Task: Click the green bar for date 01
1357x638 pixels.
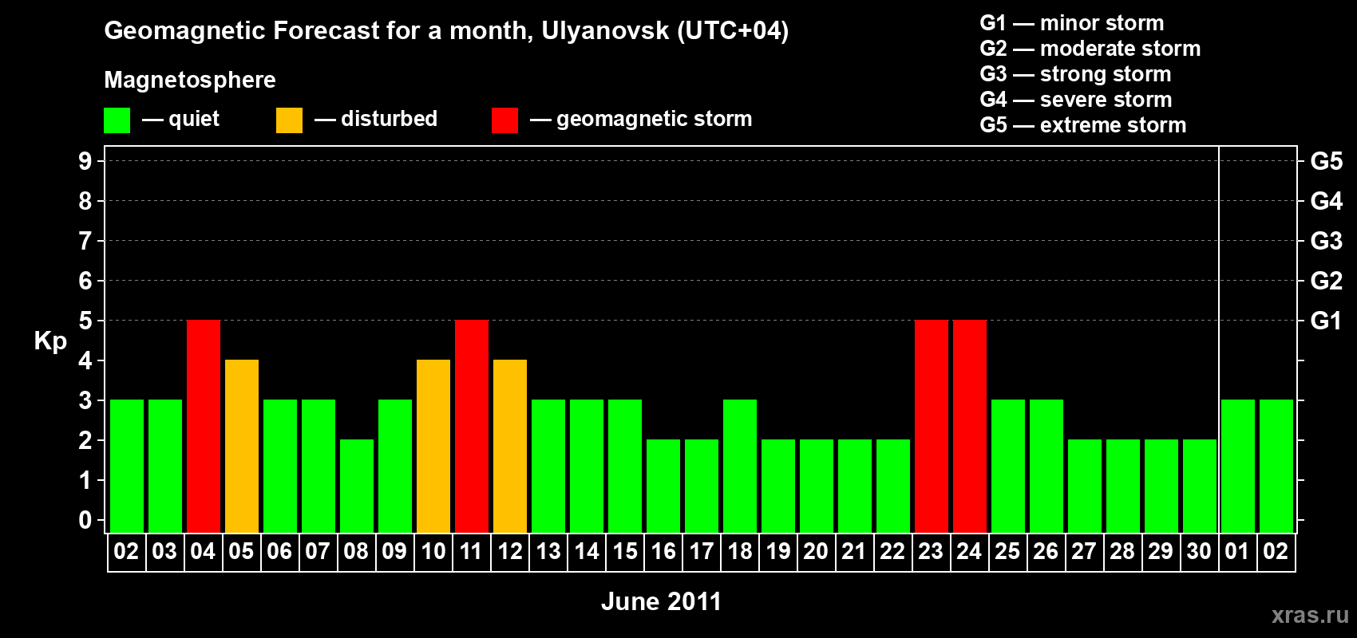Action: [x=1238, y=466]
